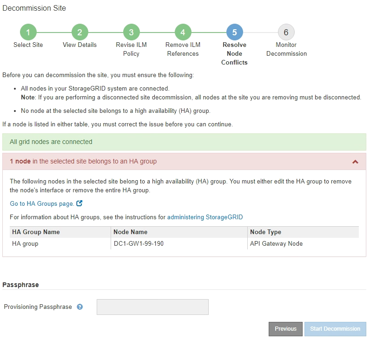Image resolution: width=370 pixels, height=340 pixels.
Task: Go to step 4 Remove ILM References
Action: [x=183, y=32]
